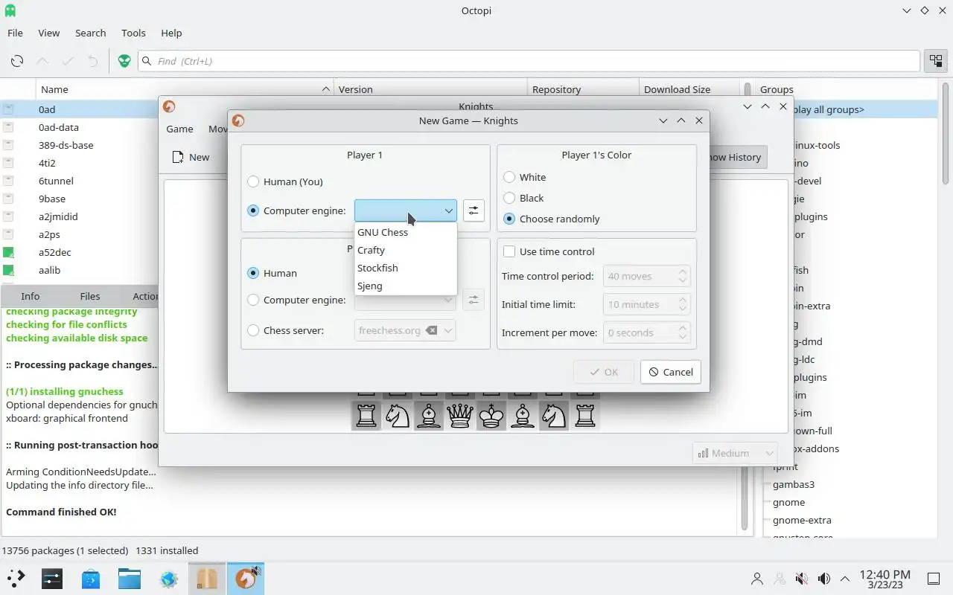Open the freechess.org server dropdown
Image resolution: width=953 pixels, height=595 pixels.
click(449, 330)
